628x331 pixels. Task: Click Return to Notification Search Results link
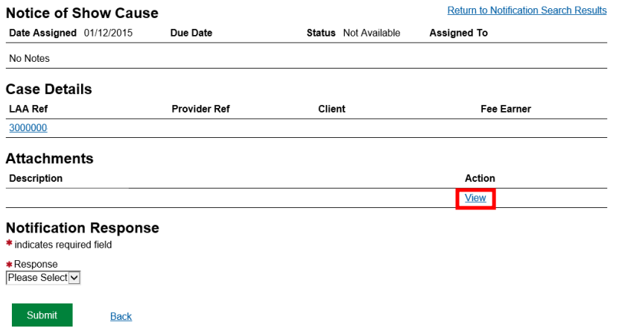527,10
